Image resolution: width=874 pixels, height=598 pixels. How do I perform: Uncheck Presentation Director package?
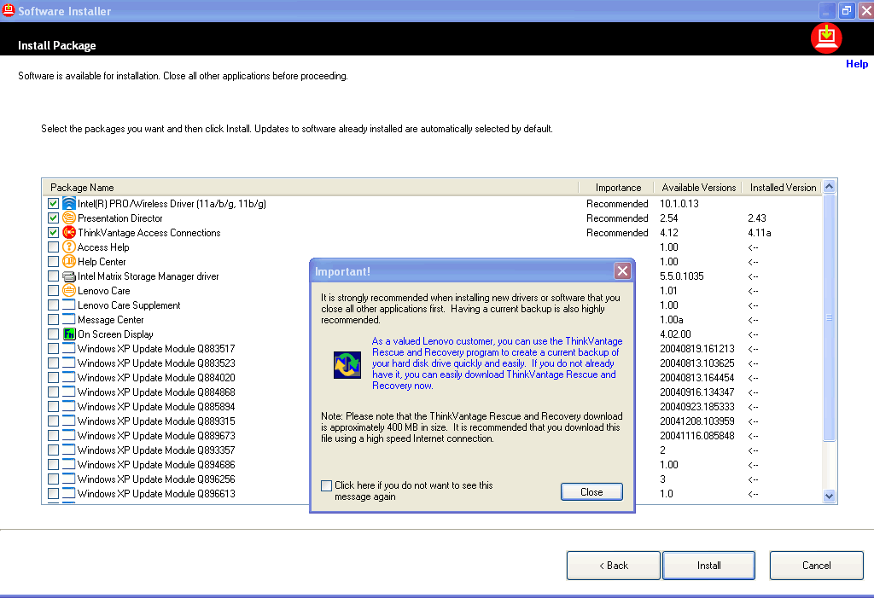(x=54, y=218)
